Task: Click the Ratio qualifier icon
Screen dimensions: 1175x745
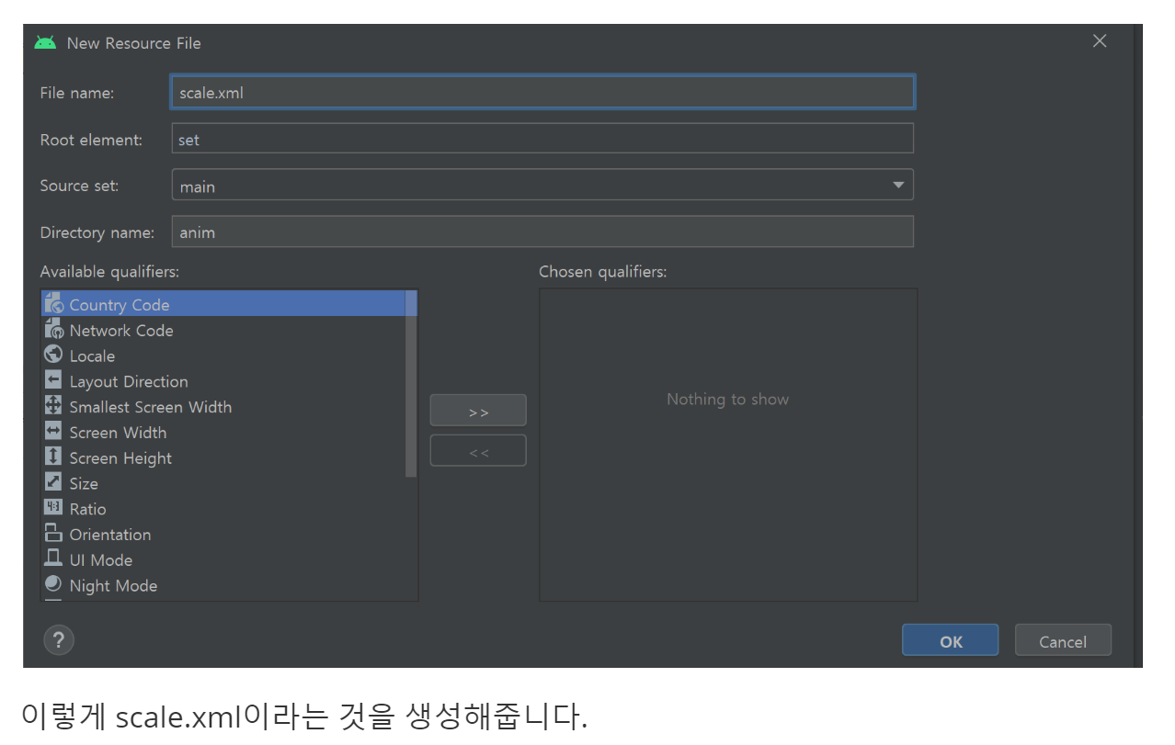Action: 53,508
